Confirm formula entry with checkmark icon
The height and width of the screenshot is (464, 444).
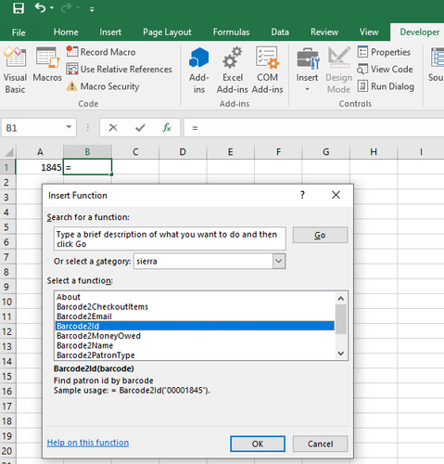(140, 127)
